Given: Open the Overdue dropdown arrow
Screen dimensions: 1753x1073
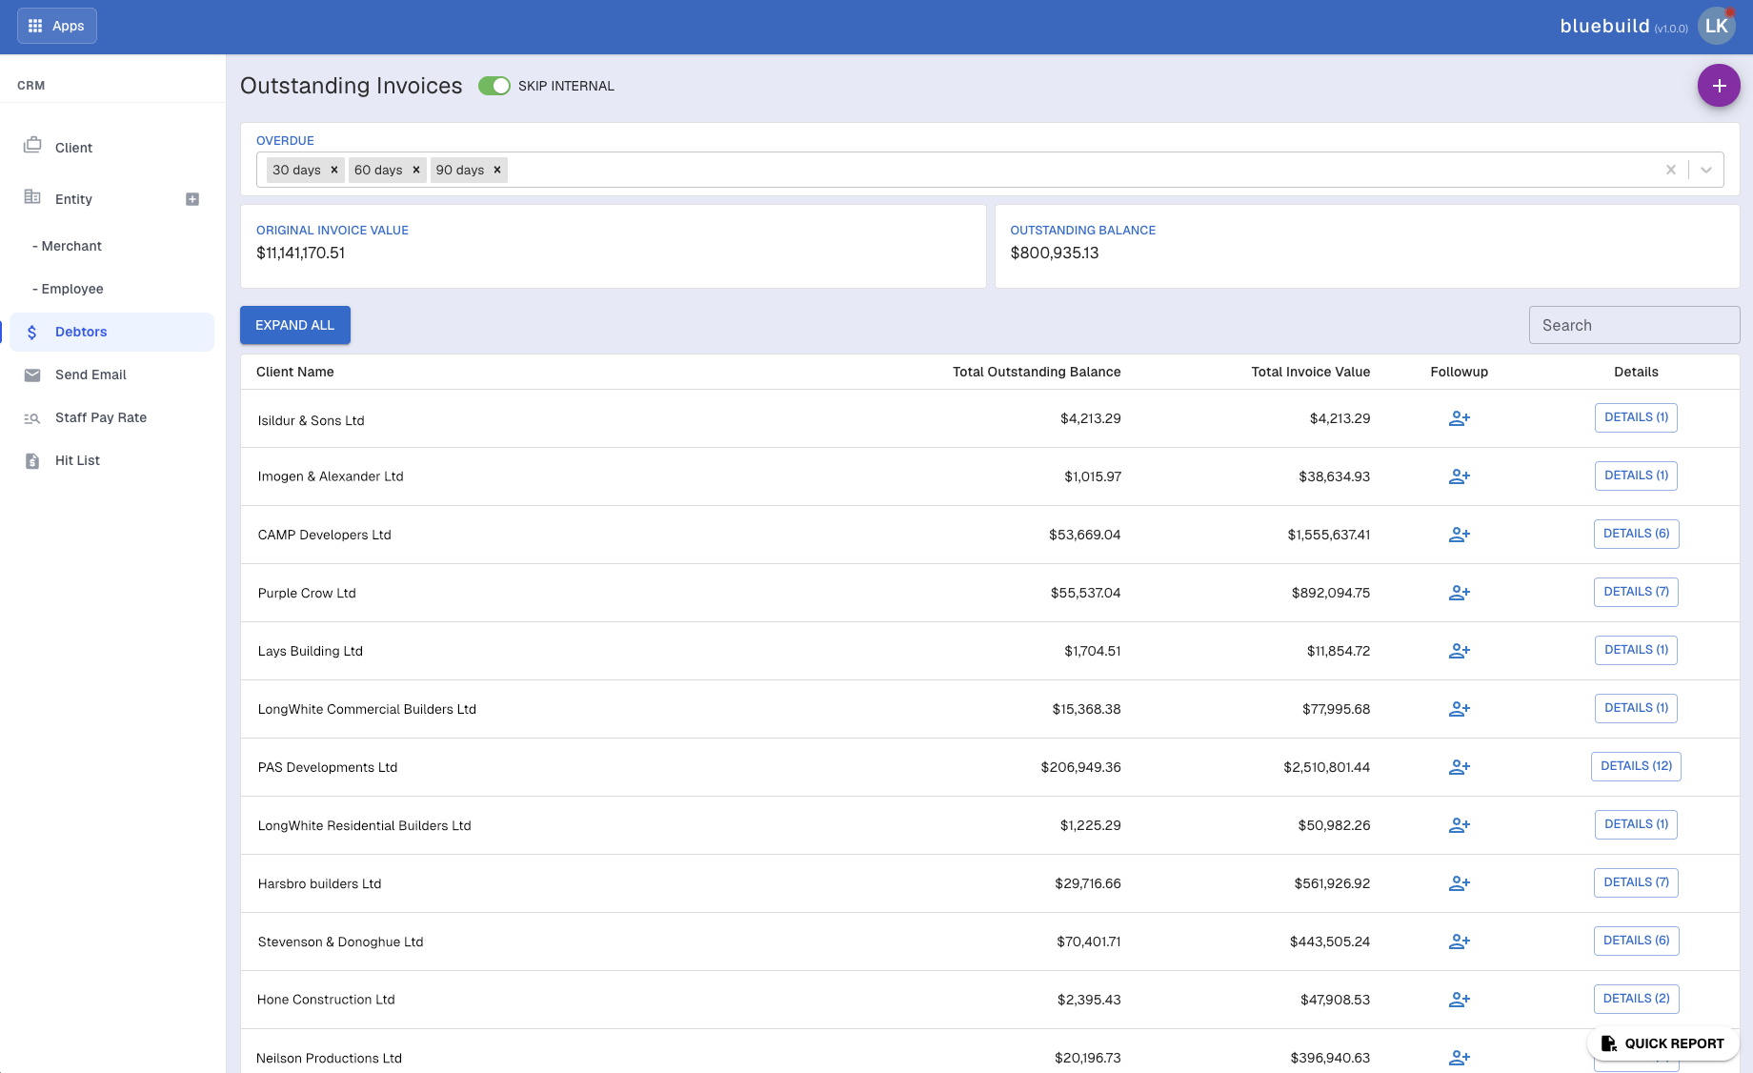Looking at the screenshot, I should (x=1706, y=170).
